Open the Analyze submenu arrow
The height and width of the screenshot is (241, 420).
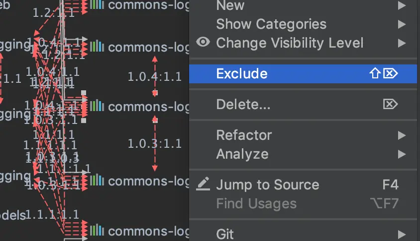point(402,154)
